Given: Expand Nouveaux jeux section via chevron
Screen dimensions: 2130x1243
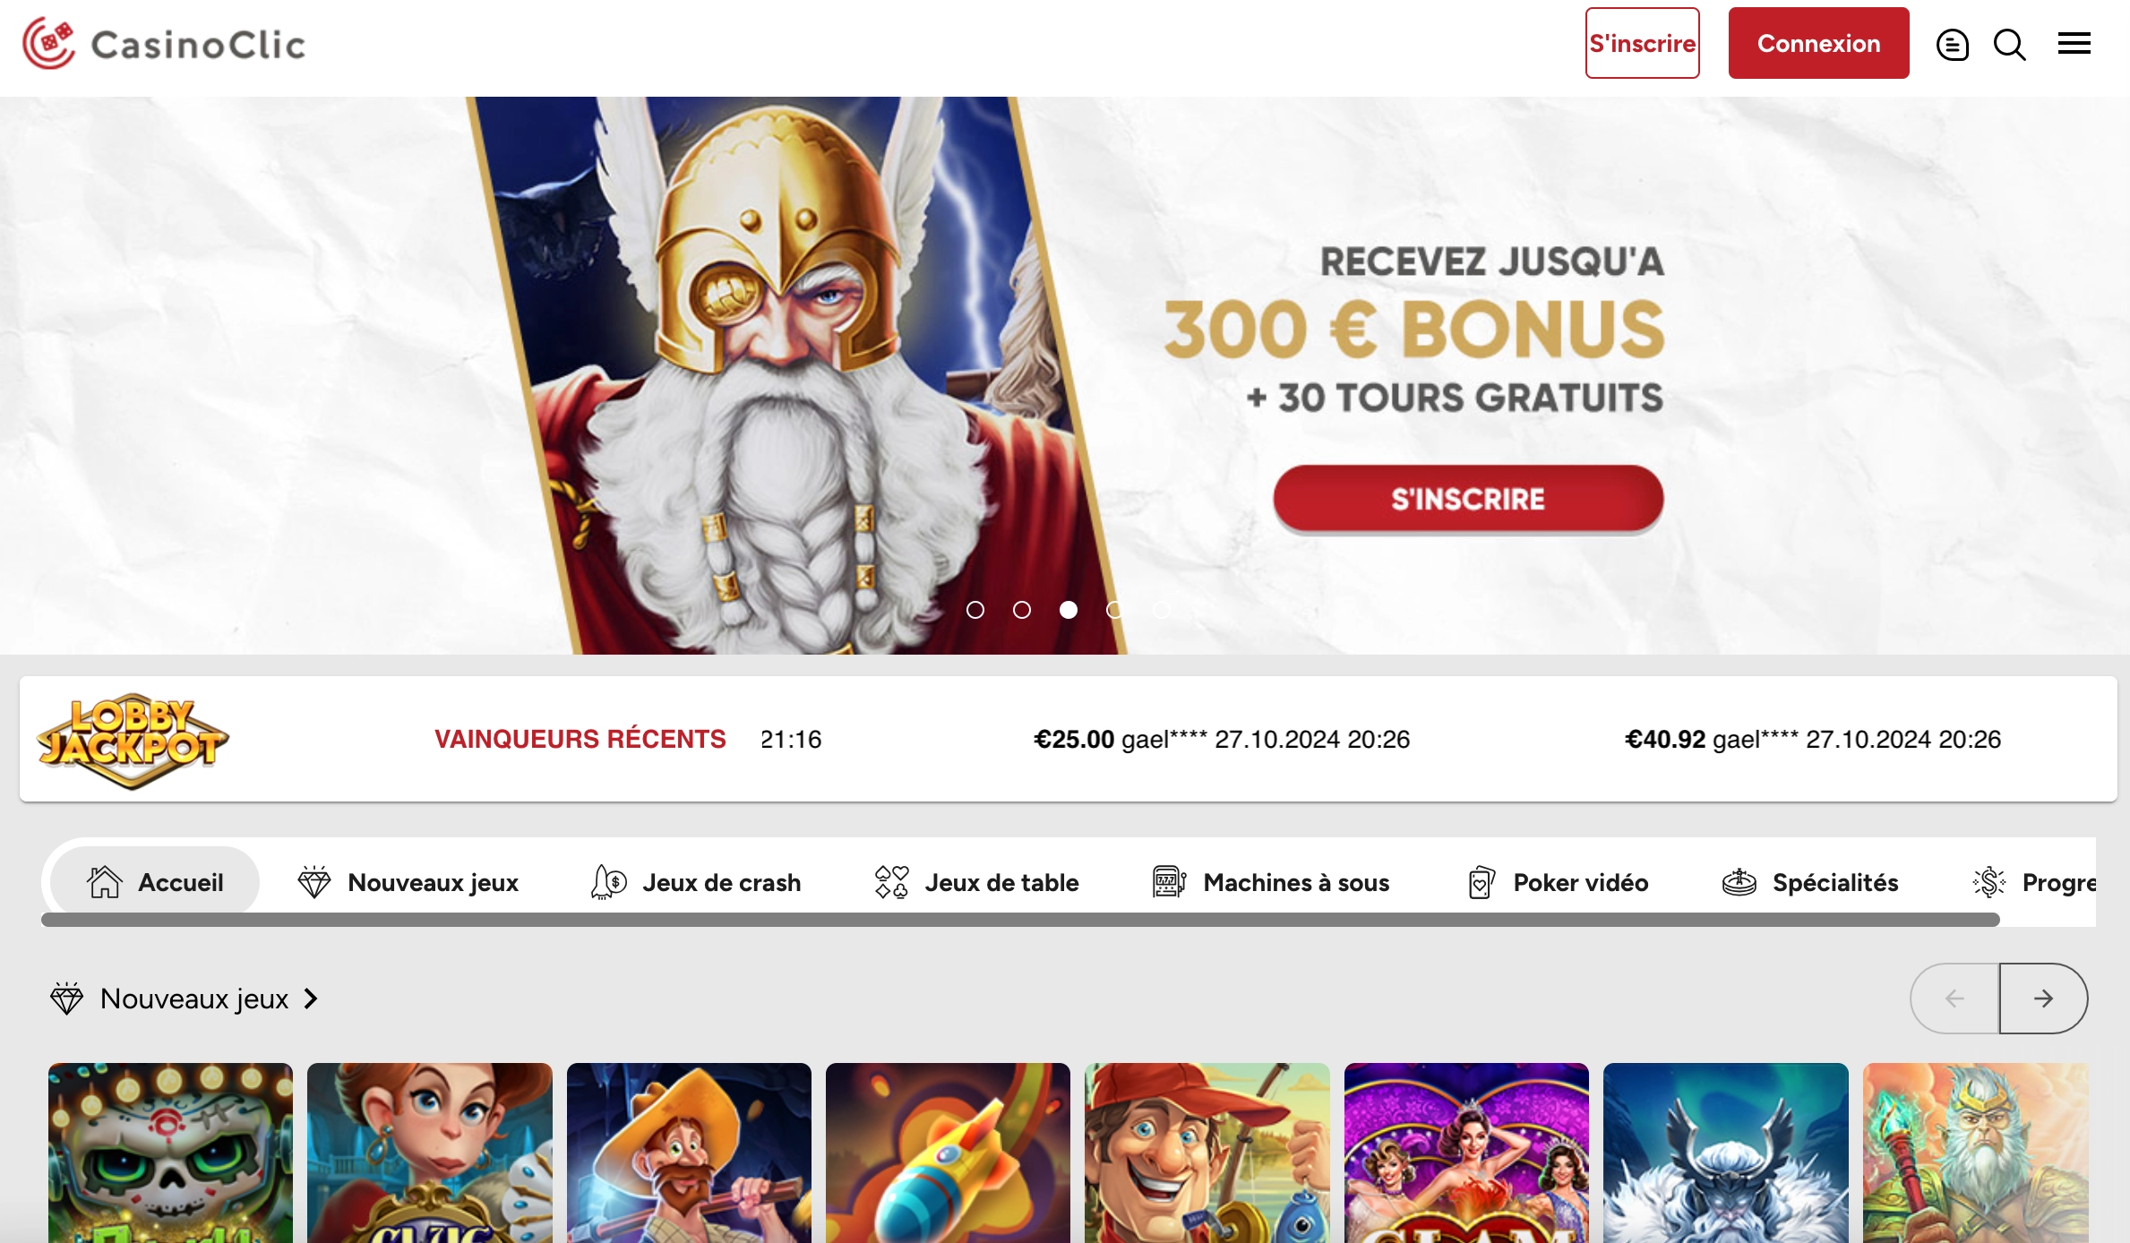Looking at the screenshot, I should (x=311, y=999).
